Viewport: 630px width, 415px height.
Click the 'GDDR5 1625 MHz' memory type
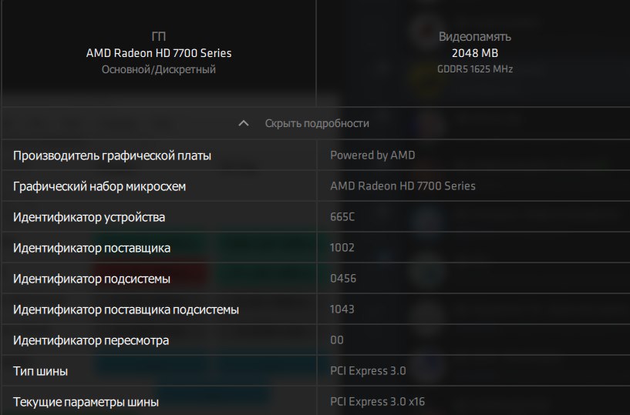475,69
